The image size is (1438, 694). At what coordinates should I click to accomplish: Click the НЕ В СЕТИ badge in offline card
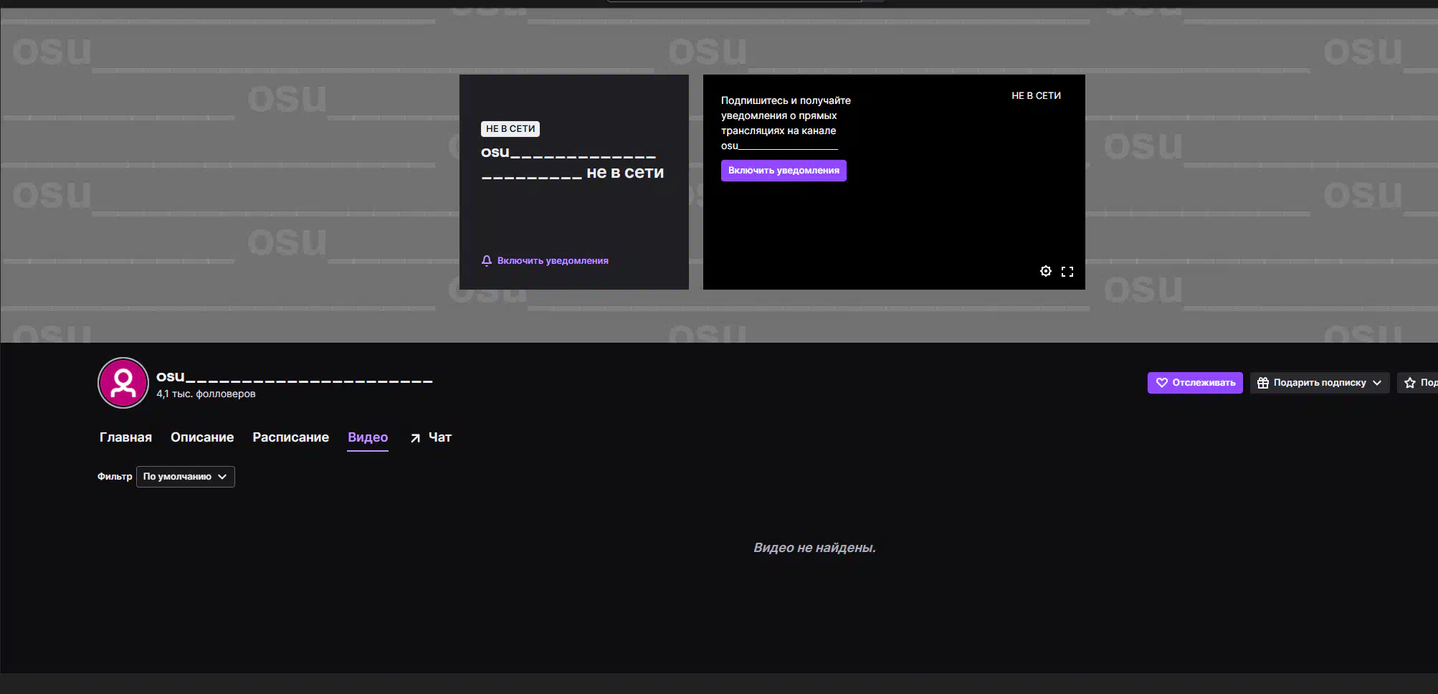[510, 129]
